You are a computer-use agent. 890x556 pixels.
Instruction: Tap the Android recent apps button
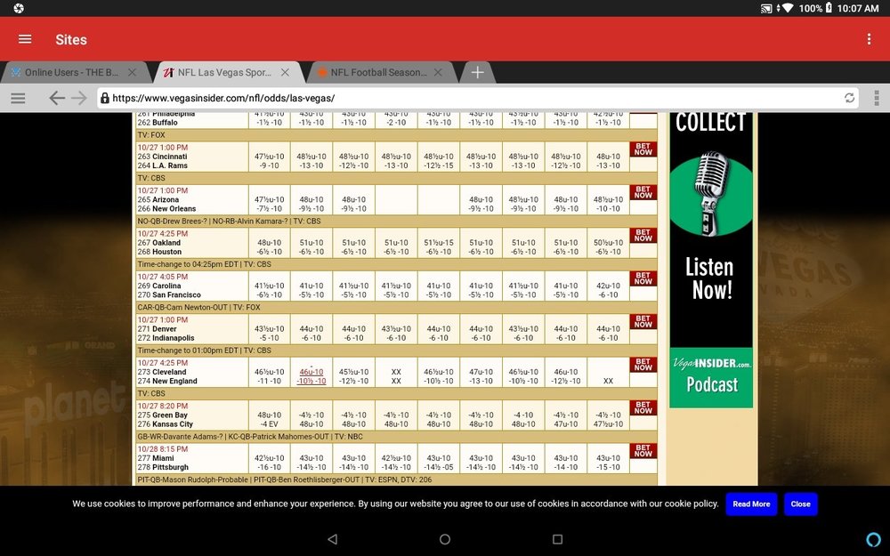(x=557, y=539)
